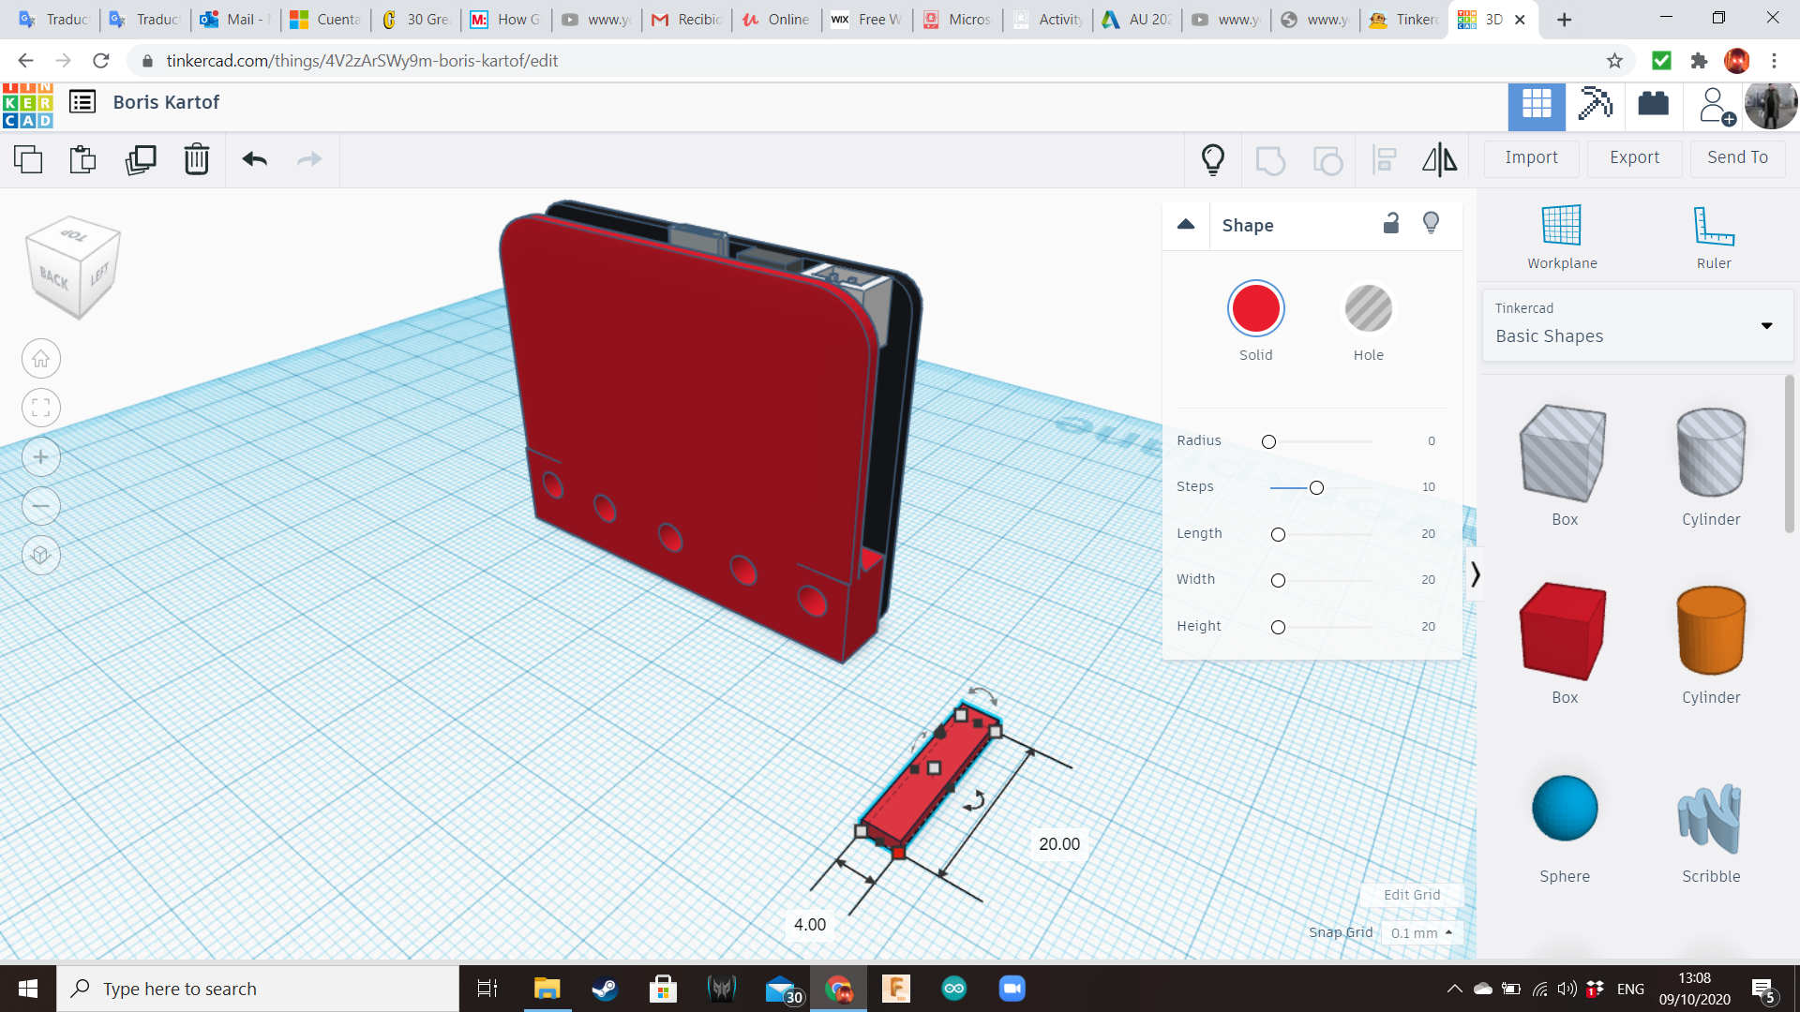Toggle Solid shape mode
Image resolution: width=1800 pixels, height=1012 pixels.
(x=1256, y=307)
